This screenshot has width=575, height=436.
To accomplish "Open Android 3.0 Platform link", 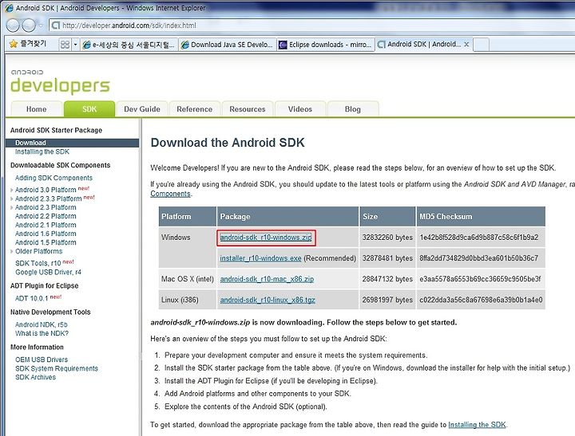I will (x=46, y=190).
